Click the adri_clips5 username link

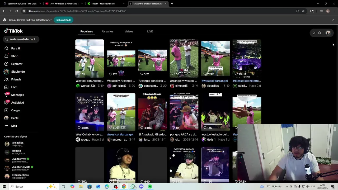[120, 86]
